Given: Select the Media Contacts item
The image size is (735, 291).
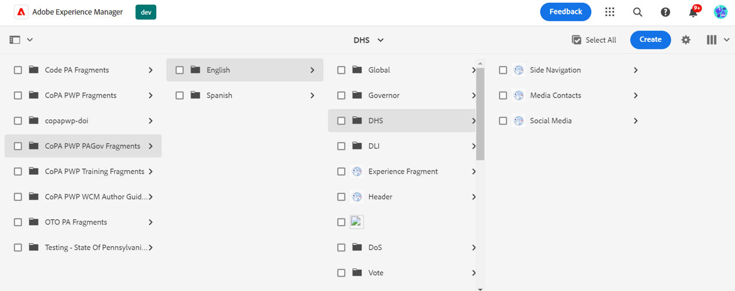Looking at the screenshot, I should (x=570, y=96).
